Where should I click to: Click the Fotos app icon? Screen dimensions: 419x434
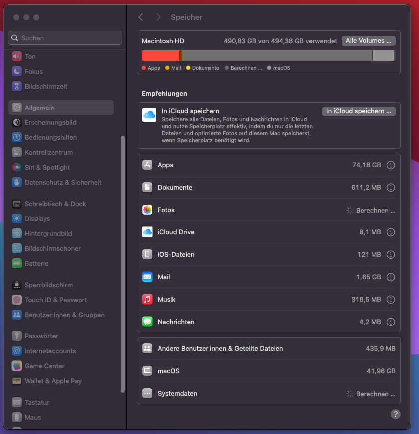(x=147, y=210)
